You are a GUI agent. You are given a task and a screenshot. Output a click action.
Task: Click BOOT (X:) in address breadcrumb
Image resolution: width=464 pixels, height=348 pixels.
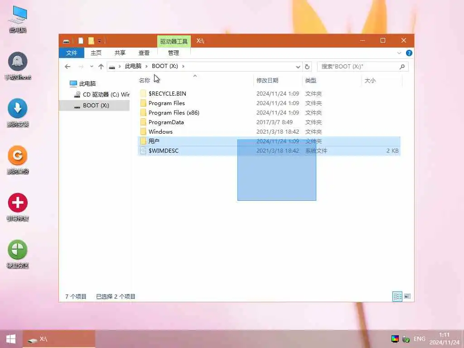pyautogui.click(x=165, y=66)
